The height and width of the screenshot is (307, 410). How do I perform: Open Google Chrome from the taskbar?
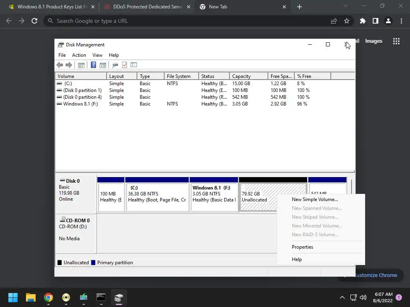[48, 297]
